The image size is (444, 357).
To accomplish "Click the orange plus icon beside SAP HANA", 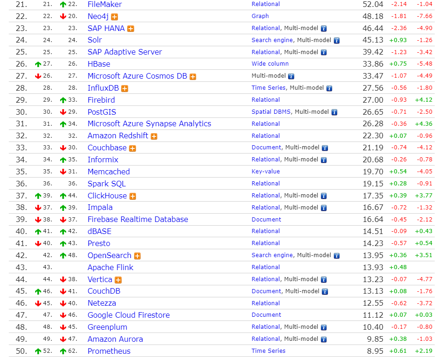I will pyautogui.click(x=130, y=29).
